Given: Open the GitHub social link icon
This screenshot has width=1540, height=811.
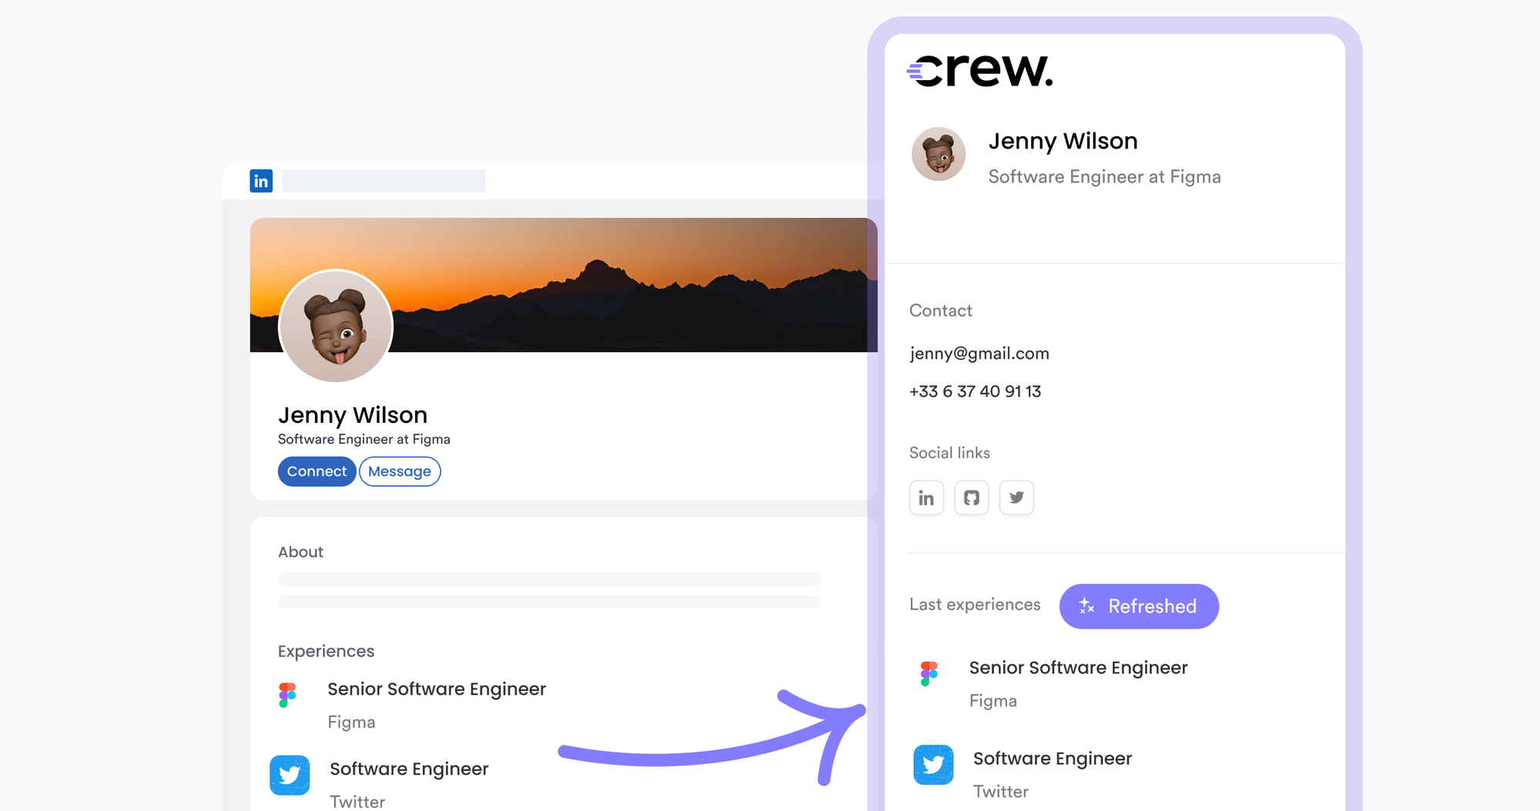Looking at the screenshot, I should pos(972,498).
